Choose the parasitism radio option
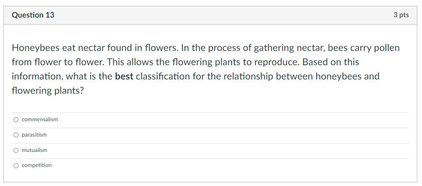The image size is (422, 186). tap(16, 135)
